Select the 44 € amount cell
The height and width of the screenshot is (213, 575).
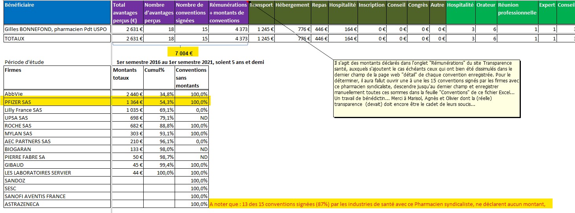pos(128,173)
